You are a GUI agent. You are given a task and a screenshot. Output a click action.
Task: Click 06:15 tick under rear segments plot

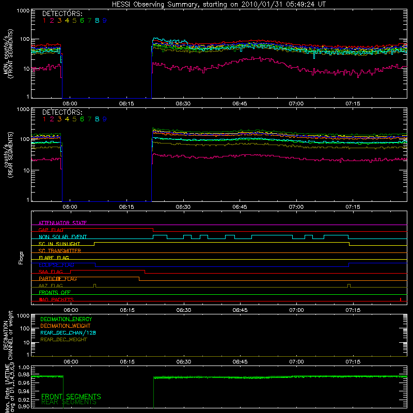coord(126,207)
